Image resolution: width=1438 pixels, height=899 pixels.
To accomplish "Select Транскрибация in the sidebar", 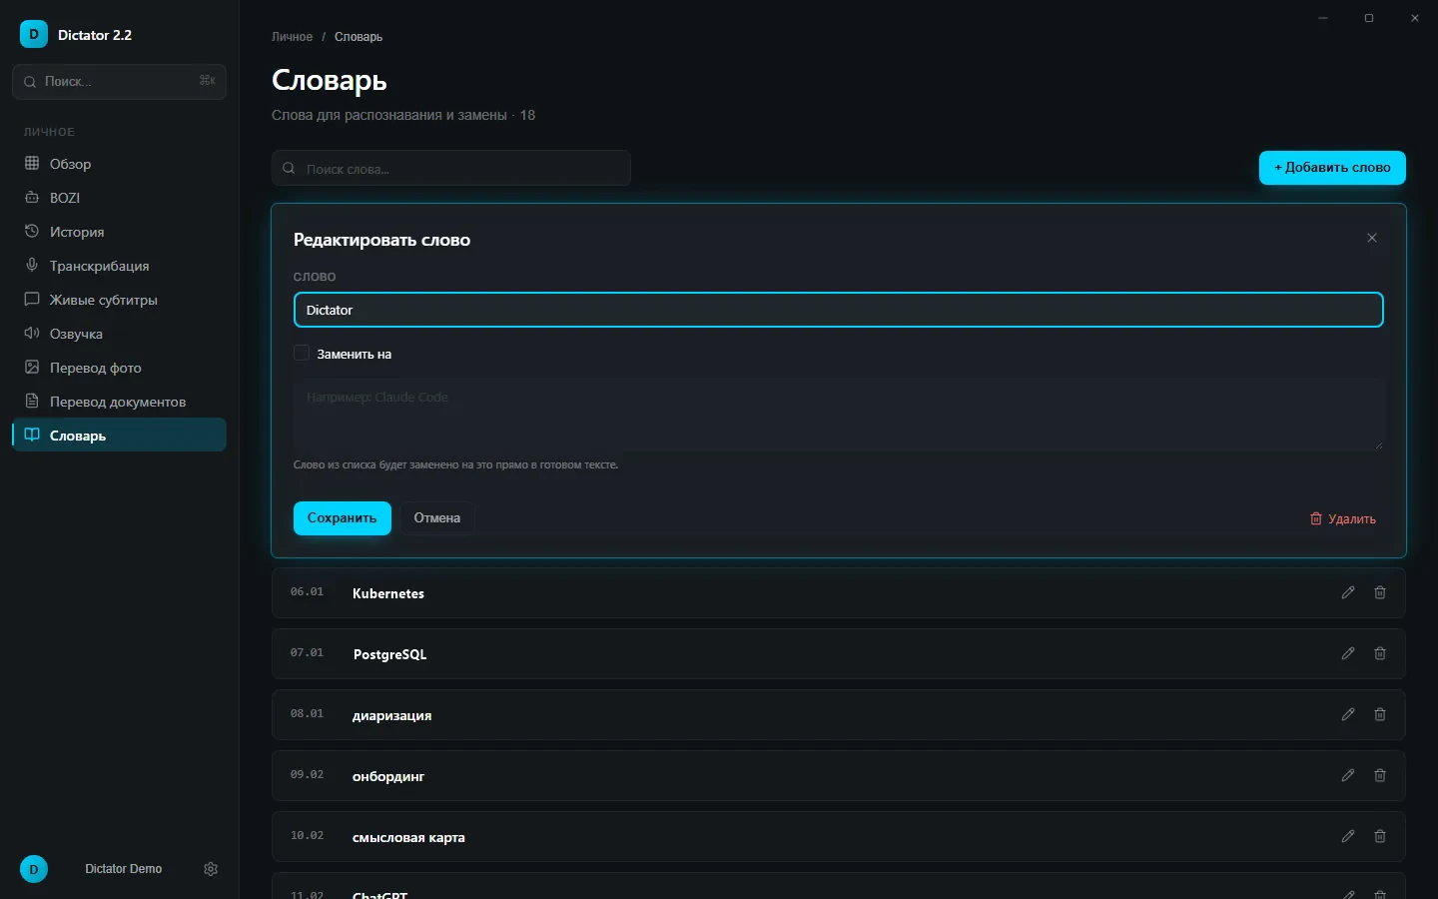I will (x=119, y=266).
